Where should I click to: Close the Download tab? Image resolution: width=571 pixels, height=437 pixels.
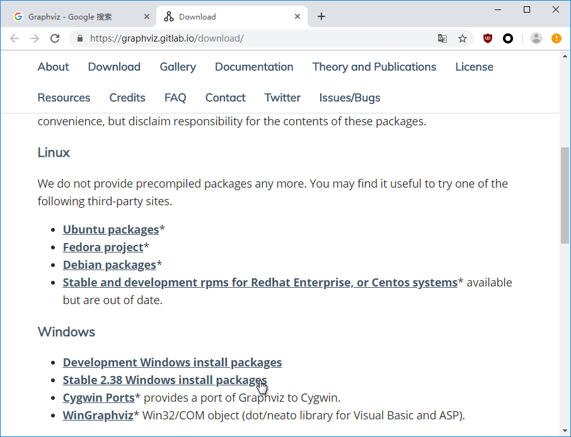coord(297,16)
